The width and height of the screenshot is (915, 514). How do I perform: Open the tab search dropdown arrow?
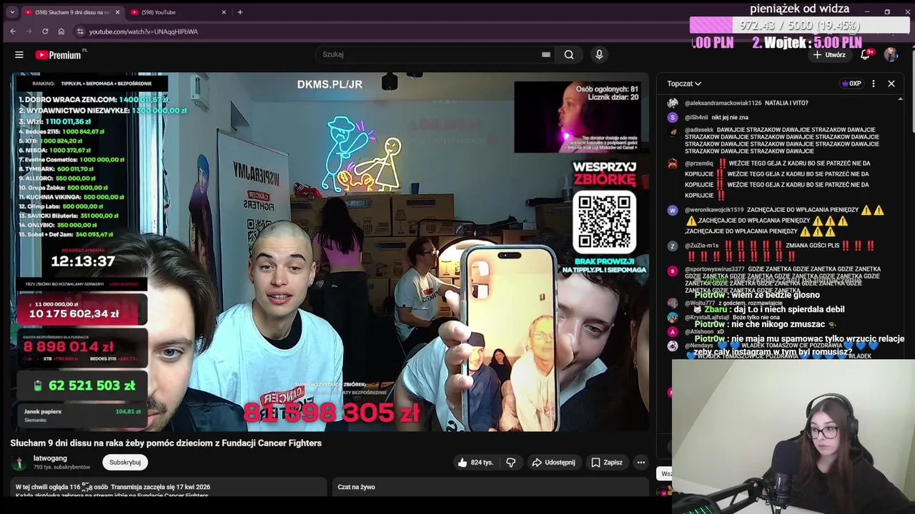11,12
